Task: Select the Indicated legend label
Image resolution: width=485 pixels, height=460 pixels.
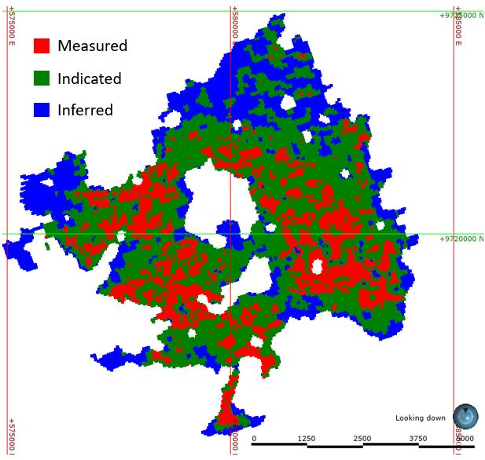Action: [89, 78]
